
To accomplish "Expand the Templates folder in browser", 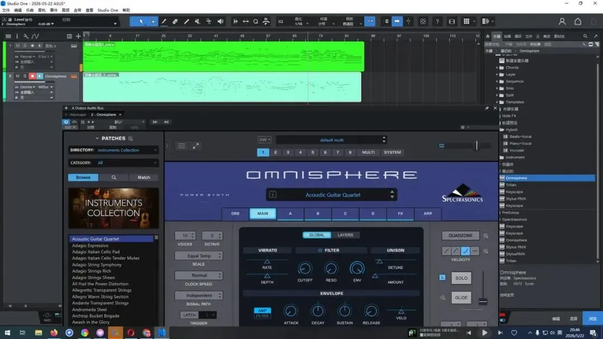I will click(x=497, y=102).
